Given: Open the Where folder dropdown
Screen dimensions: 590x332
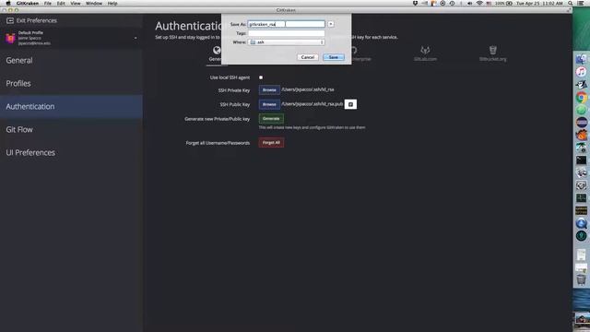Looking at the screenshot, I should (x=287, y=42).
